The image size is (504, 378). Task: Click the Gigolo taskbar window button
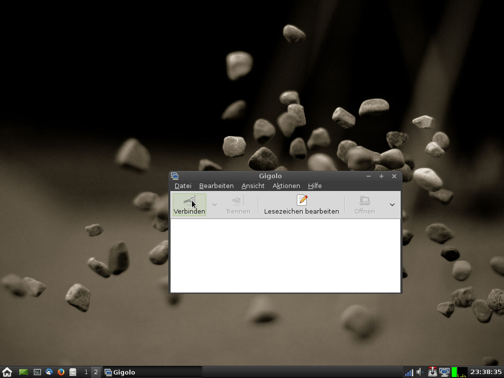click(153, 372)
